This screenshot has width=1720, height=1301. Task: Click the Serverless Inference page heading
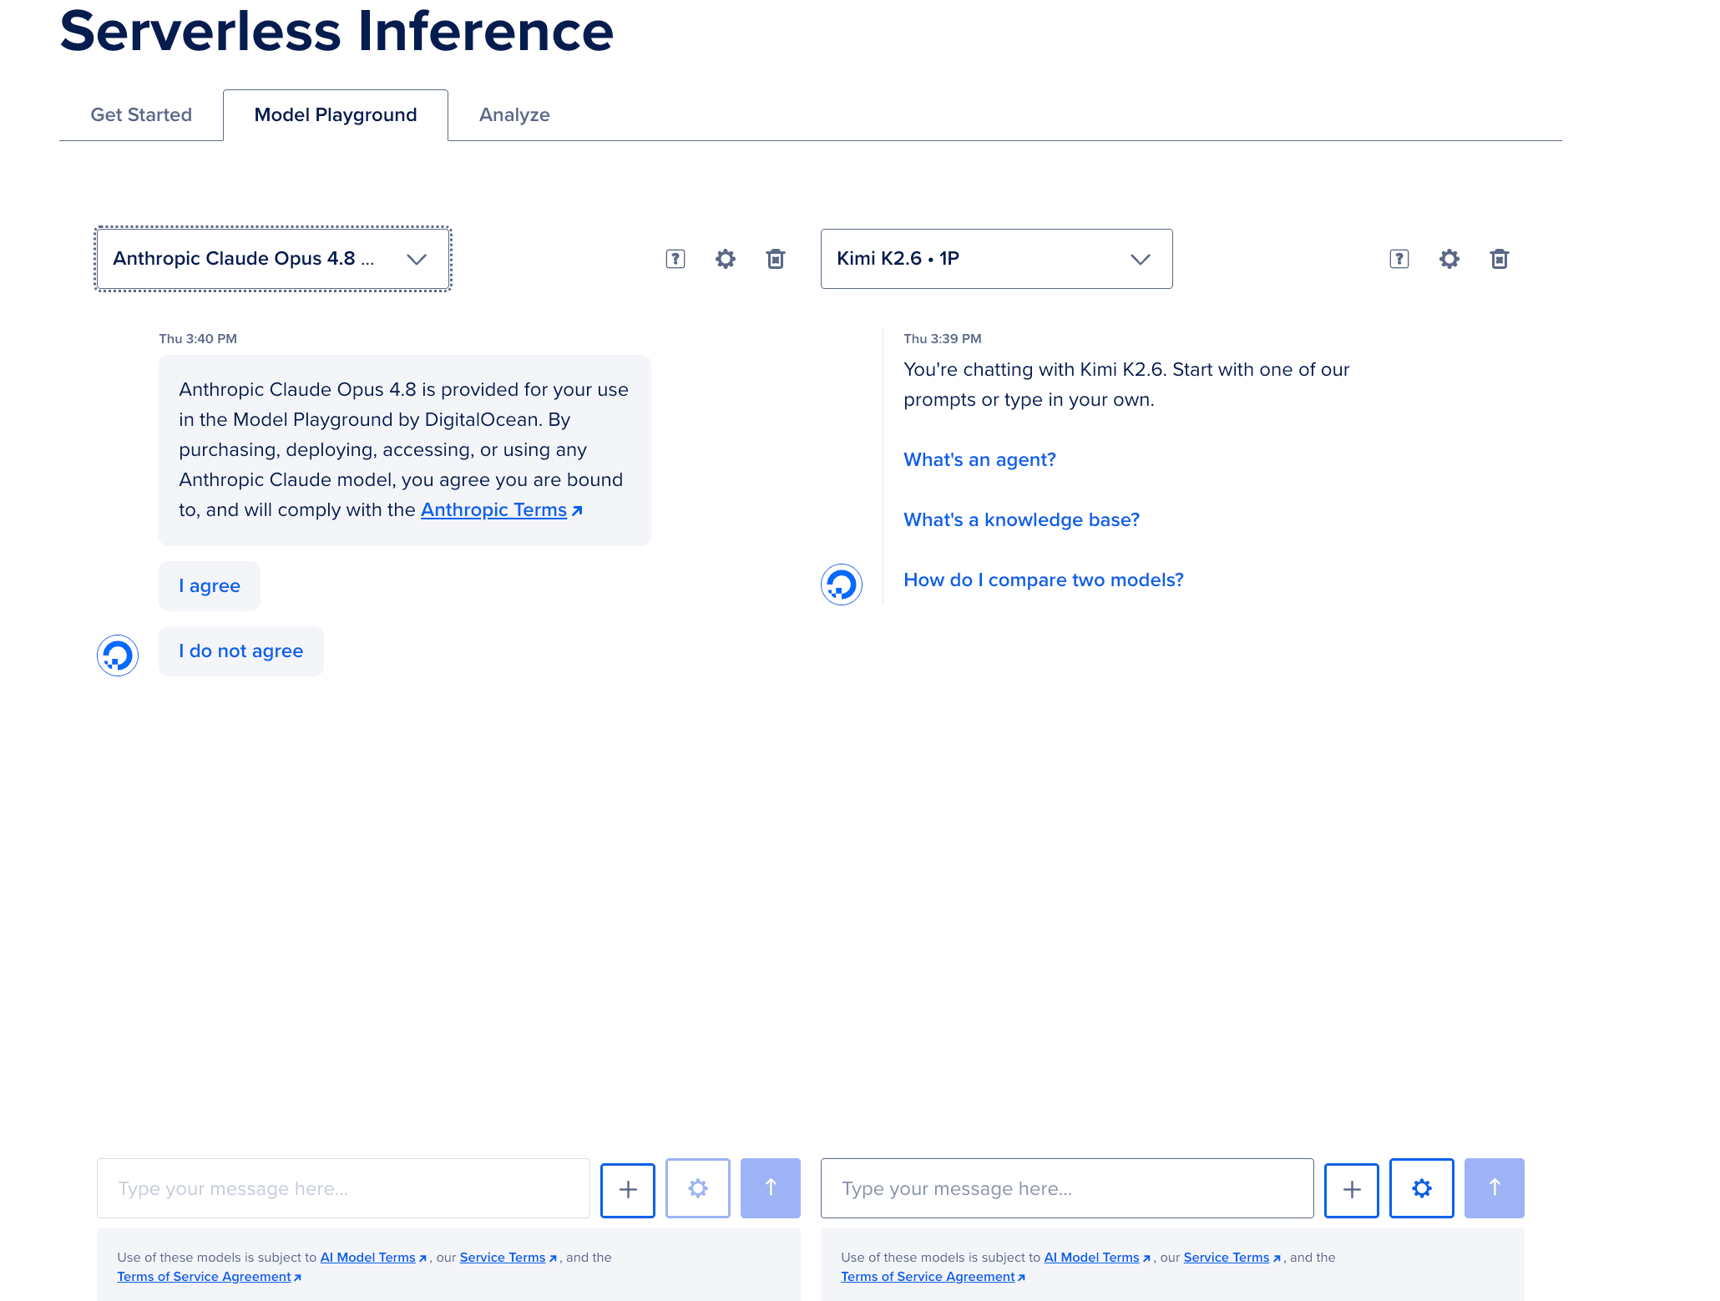[336, 31]
